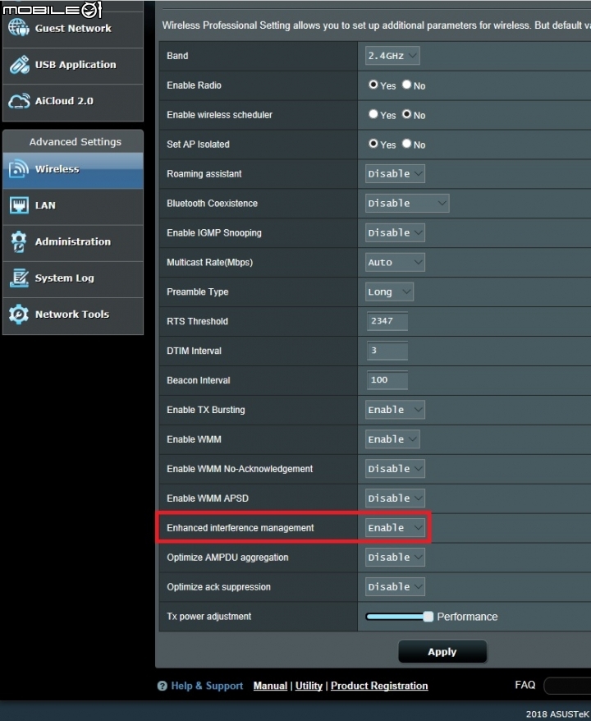
Task: Open the Multicast Rate dropdown
Action: coord(395,262)
